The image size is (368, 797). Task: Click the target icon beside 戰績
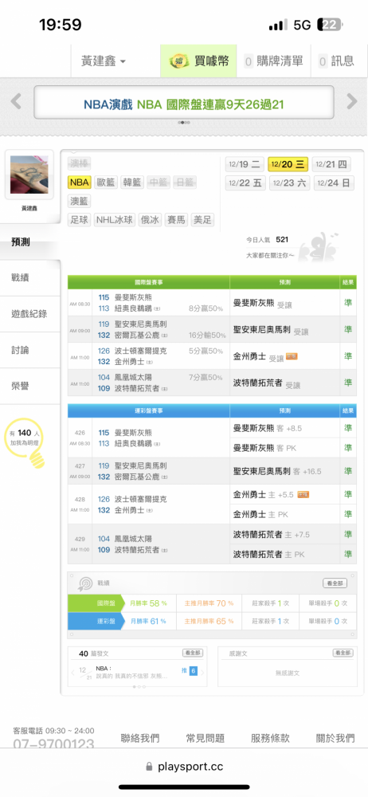pyautogui.click(x=84, y=583)
